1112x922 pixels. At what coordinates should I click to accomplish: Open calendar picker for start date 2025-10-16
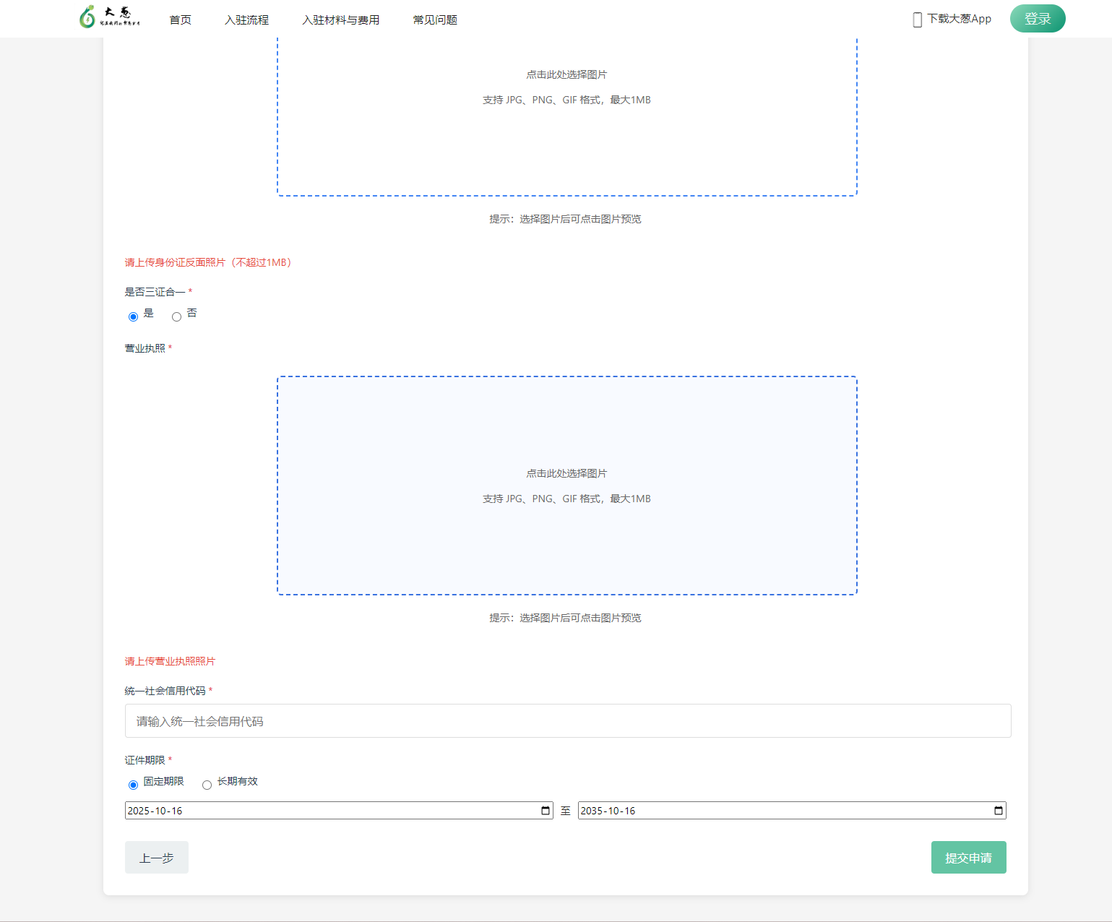click(546, 811)
